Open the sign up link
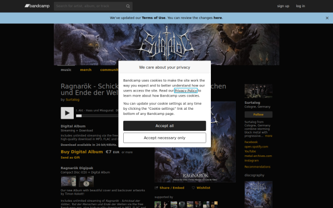The width and height of the screenshot is (333, 208). click(x=283, y=6)
